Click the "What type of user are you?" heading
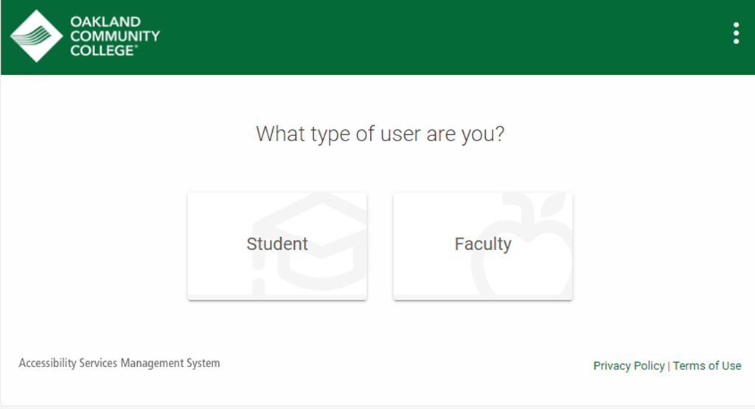This screenshot has width=755, height=409. (380, 134)
